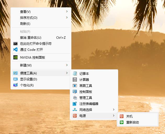Choose Undo Rename (撤消 重命名) menu entry
The width and height of the screenshot is (165, 134).
(x=31, y=38)
